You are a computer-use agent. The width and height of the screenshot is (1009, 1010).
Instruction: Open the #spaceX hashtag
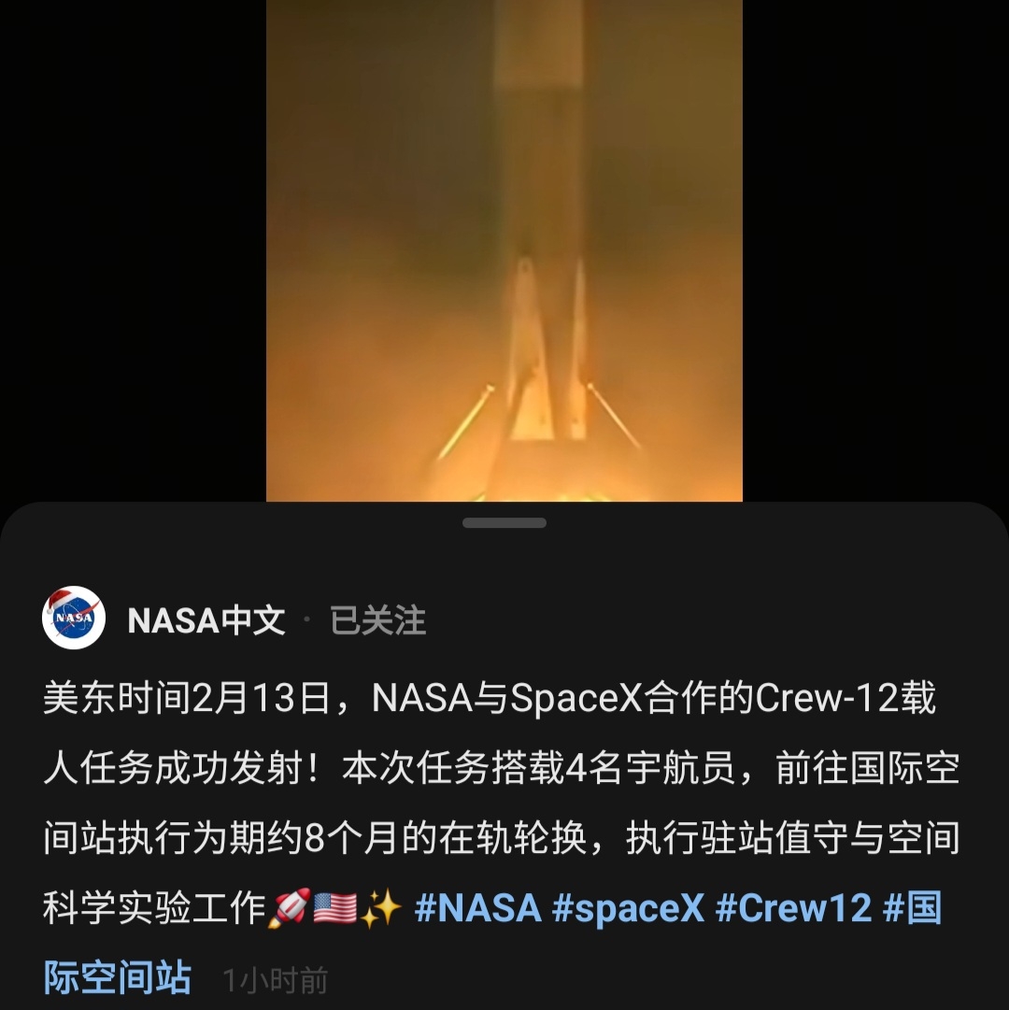[x=629, y=908]
